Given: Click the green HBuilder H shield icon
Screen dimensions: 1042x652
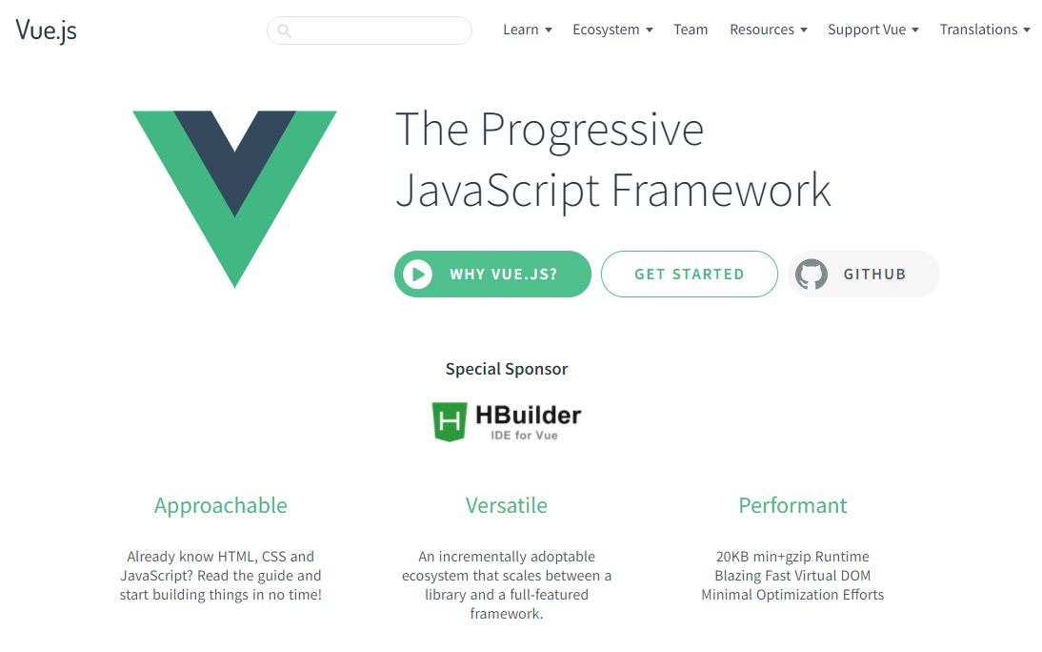Looking at the screenshot, I should [x=450, y=422].
